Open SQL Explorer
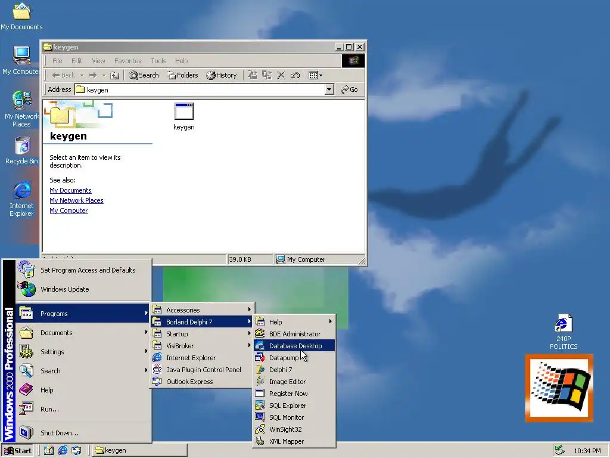 (x=294, y=406)
